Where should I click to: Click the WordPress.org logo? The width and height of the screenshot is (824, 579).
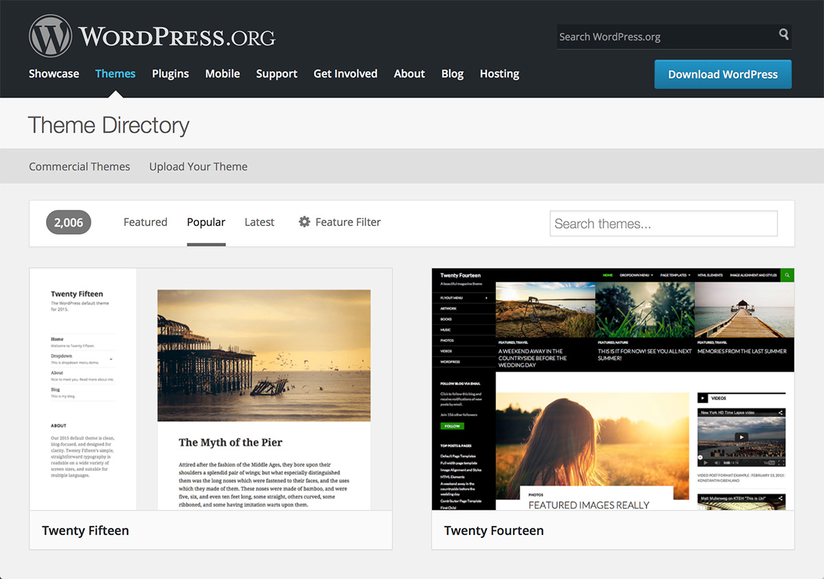tap(152, 36)
